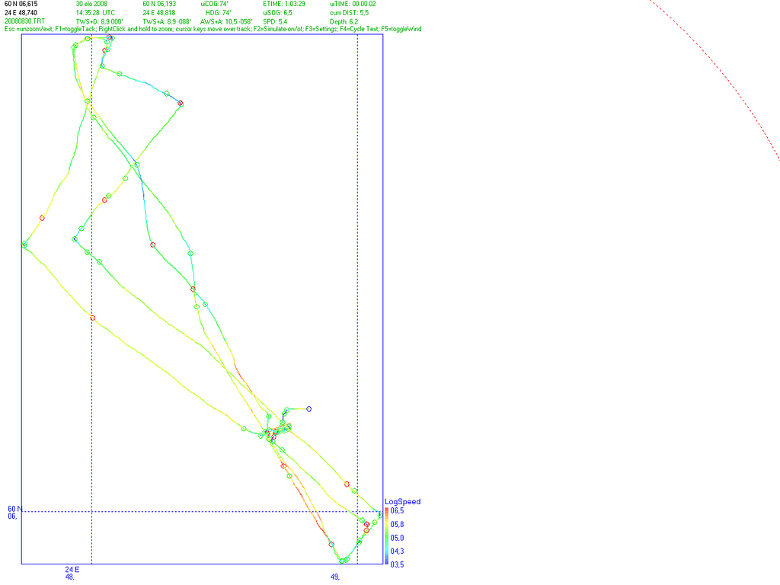Click the '06,5' legend value

click(397, 511)
